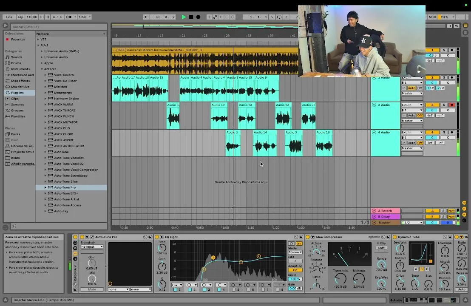The width and height of the screenshot is (471, 306).
Task: Set track 2 monitor to Off
Action: pos(420,88)
